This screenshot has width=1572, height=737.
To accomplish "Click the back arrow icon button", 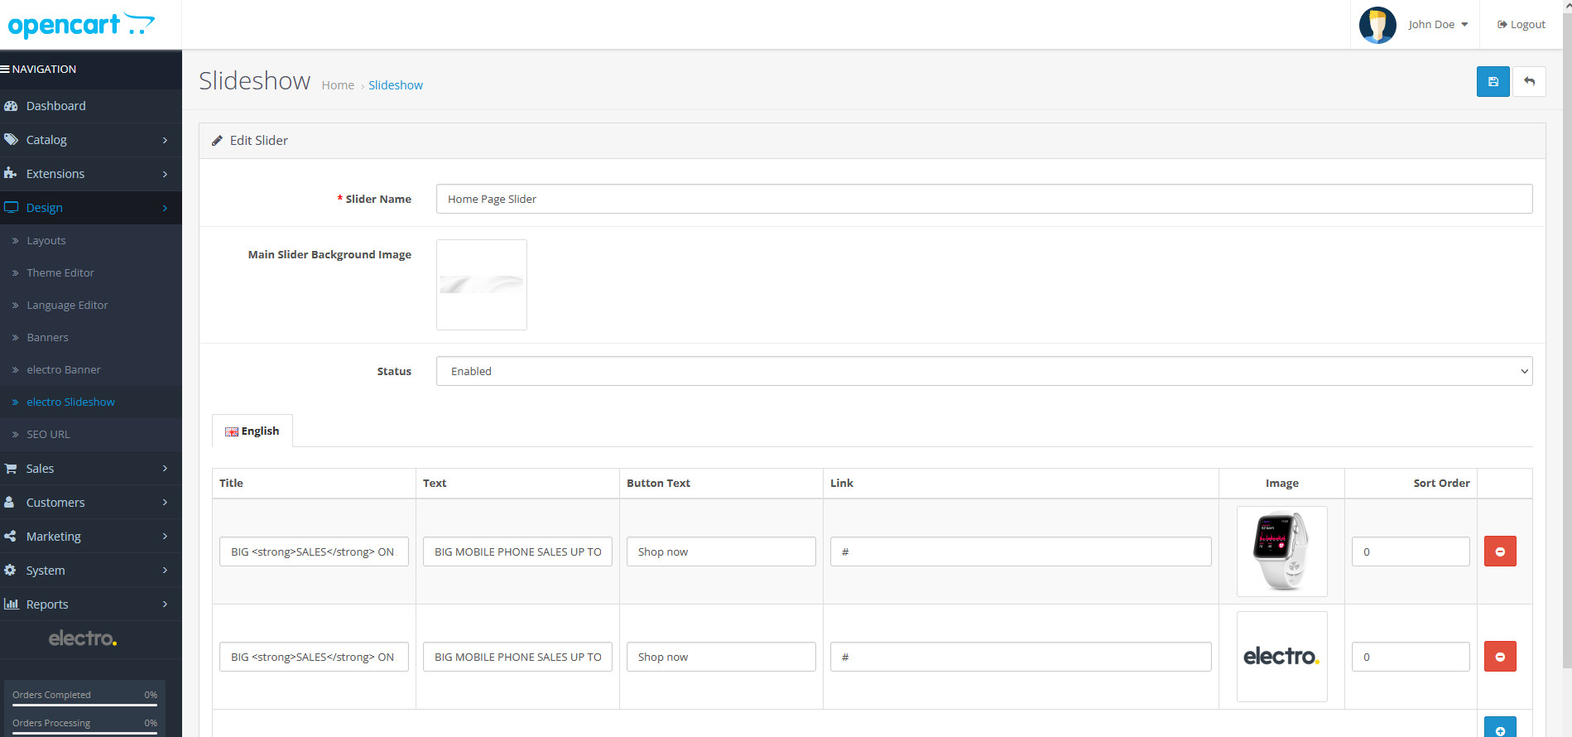I will 1529,81.
